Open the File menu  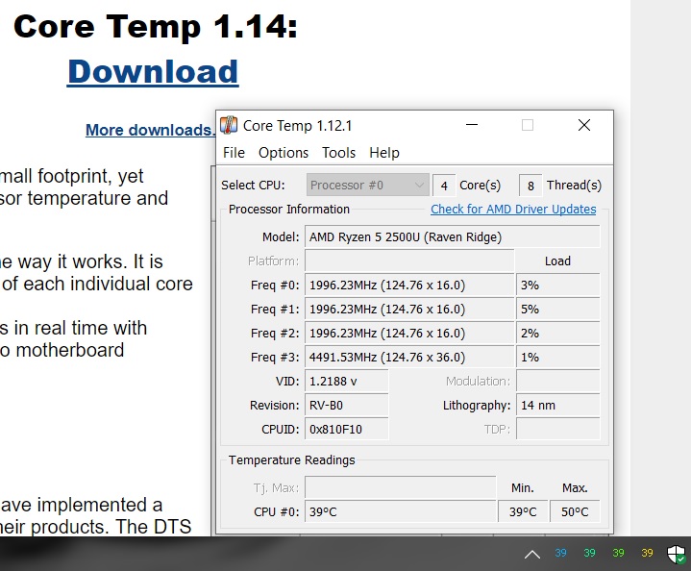(x=234, y=153)
